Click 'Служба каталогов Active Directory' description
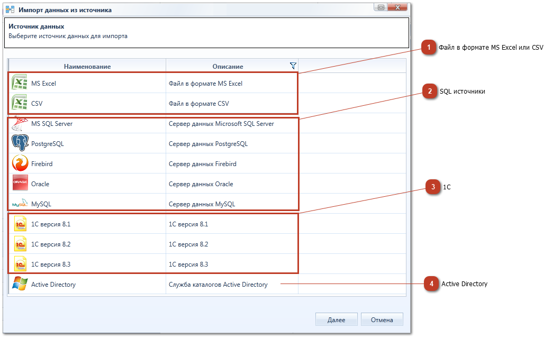552x338 pixels. pyautogui.click(x=218, y=284)
